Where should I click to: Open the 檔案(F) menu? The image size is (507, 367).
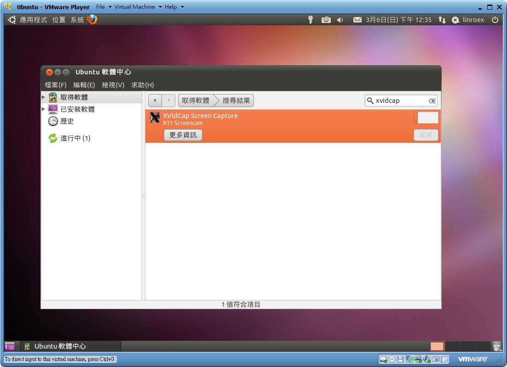coord(56,85)
